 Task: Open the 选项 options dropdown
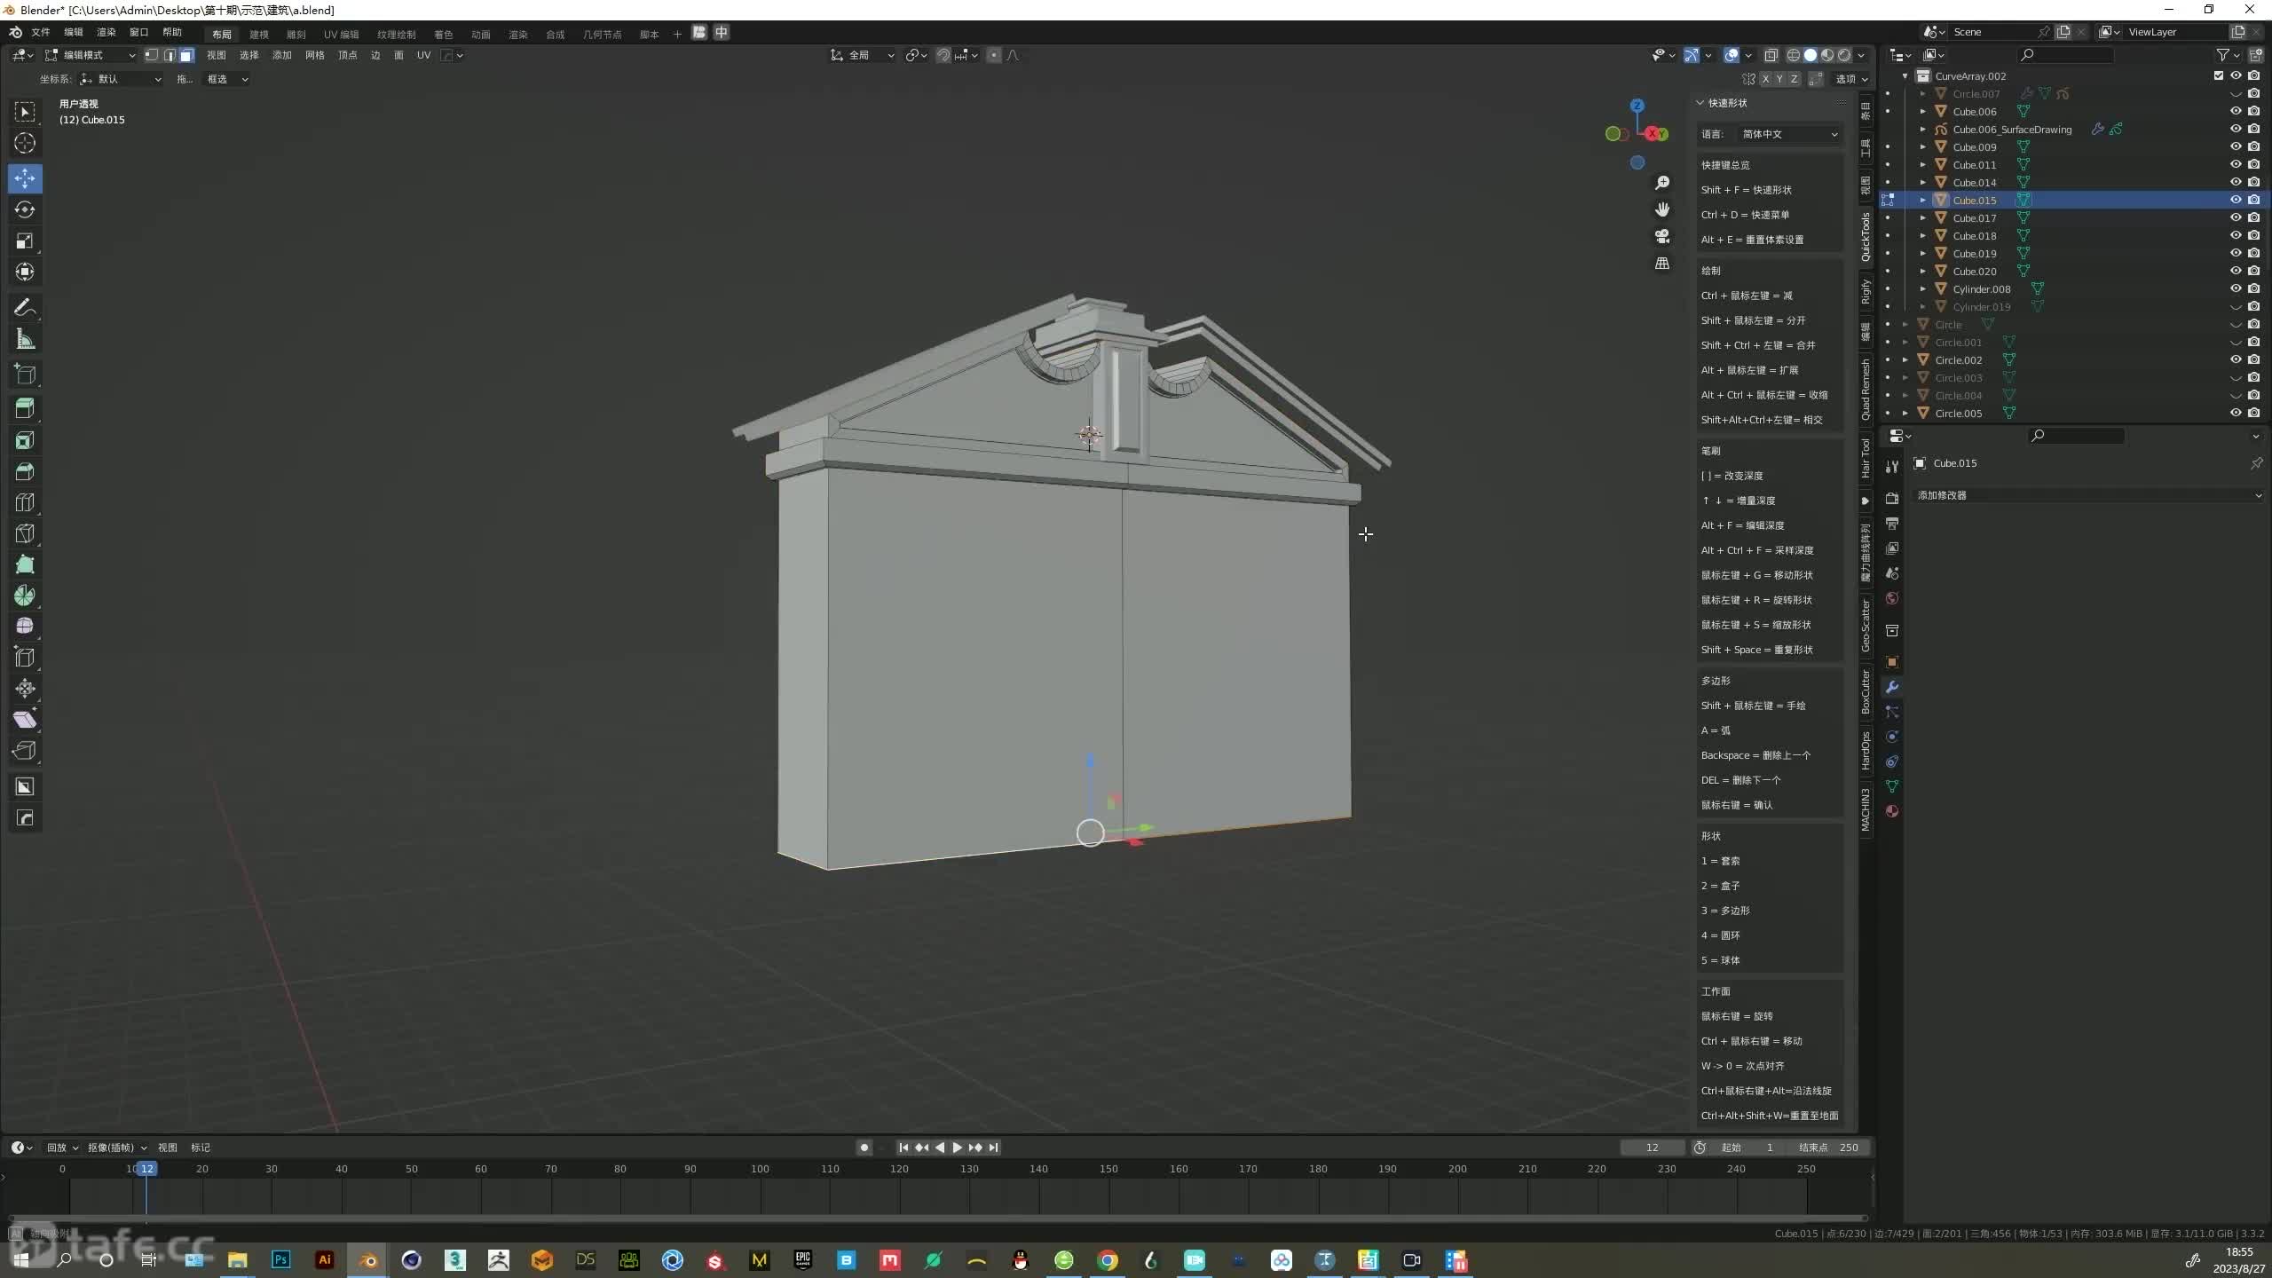pyautogui.click(x=1850, y=79)
